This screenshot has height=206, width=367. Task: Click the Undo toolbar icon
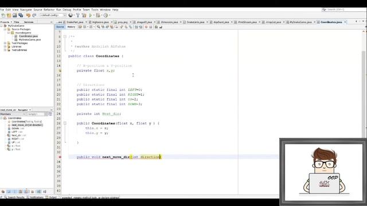(x=28, y=15)
